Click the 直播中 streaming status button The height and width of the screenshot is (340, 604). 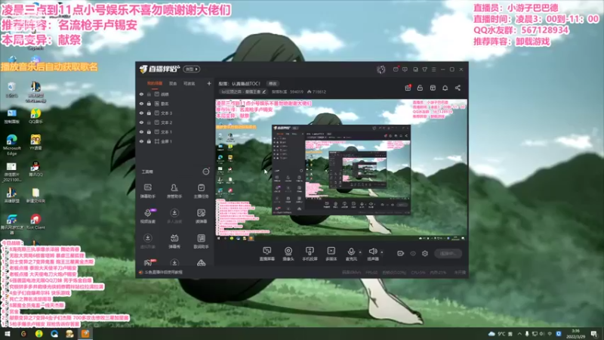tap(448, 253)
